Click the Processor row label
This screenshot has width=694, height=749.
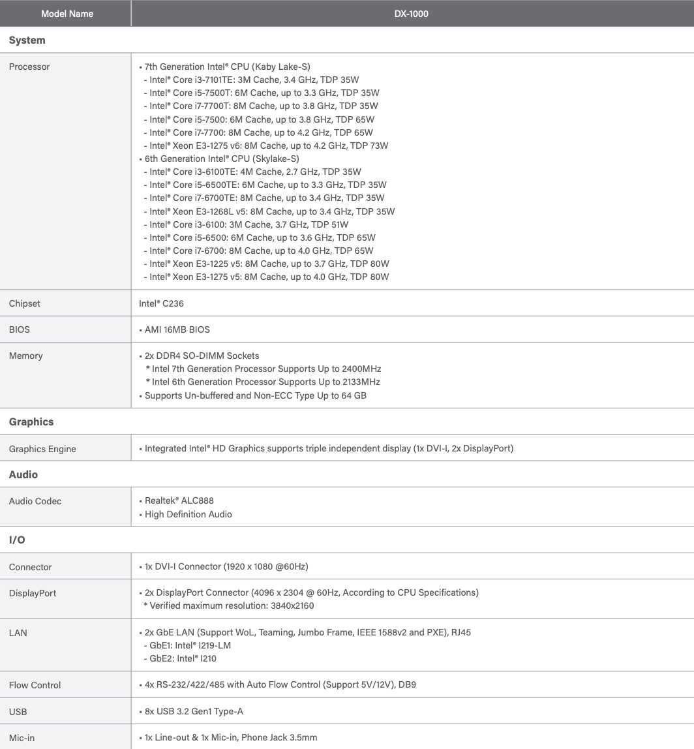pos(29,67)
